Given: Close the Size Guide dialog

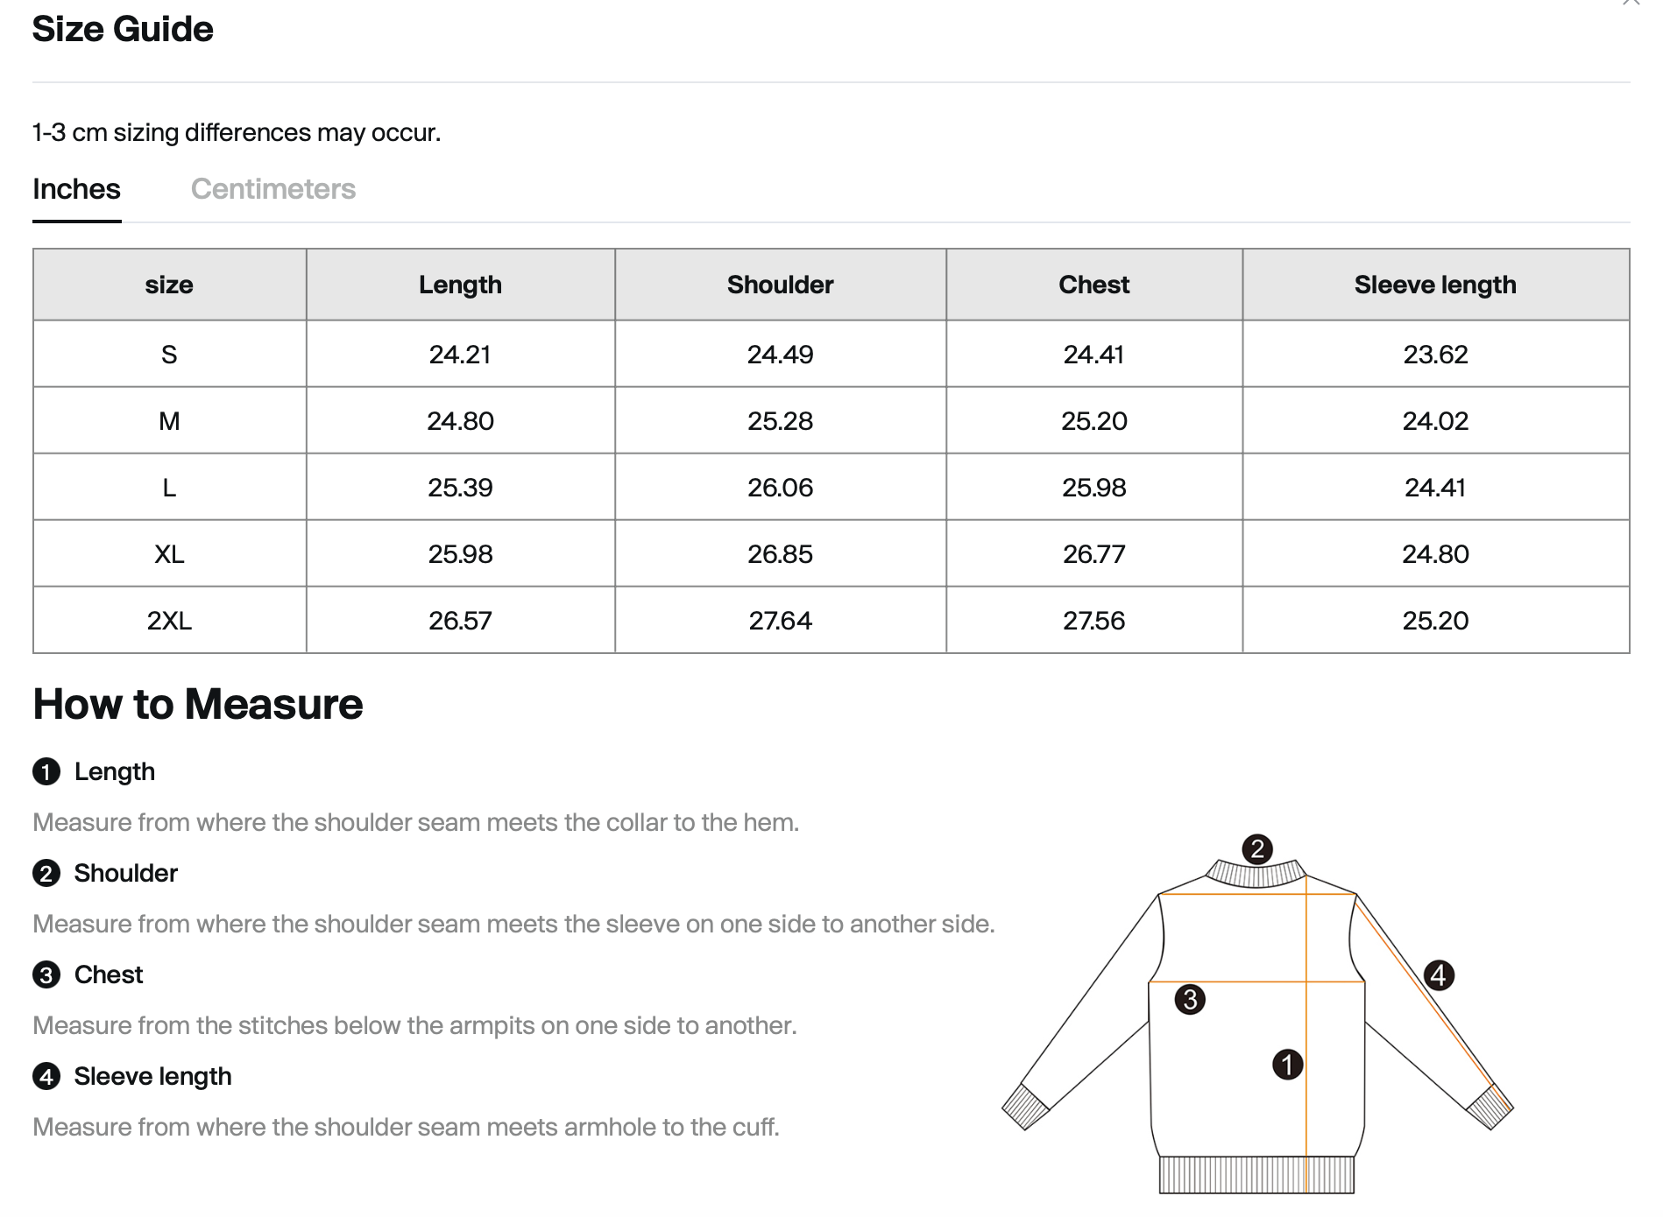Looking at the screenshot, I should (1631, 3).
